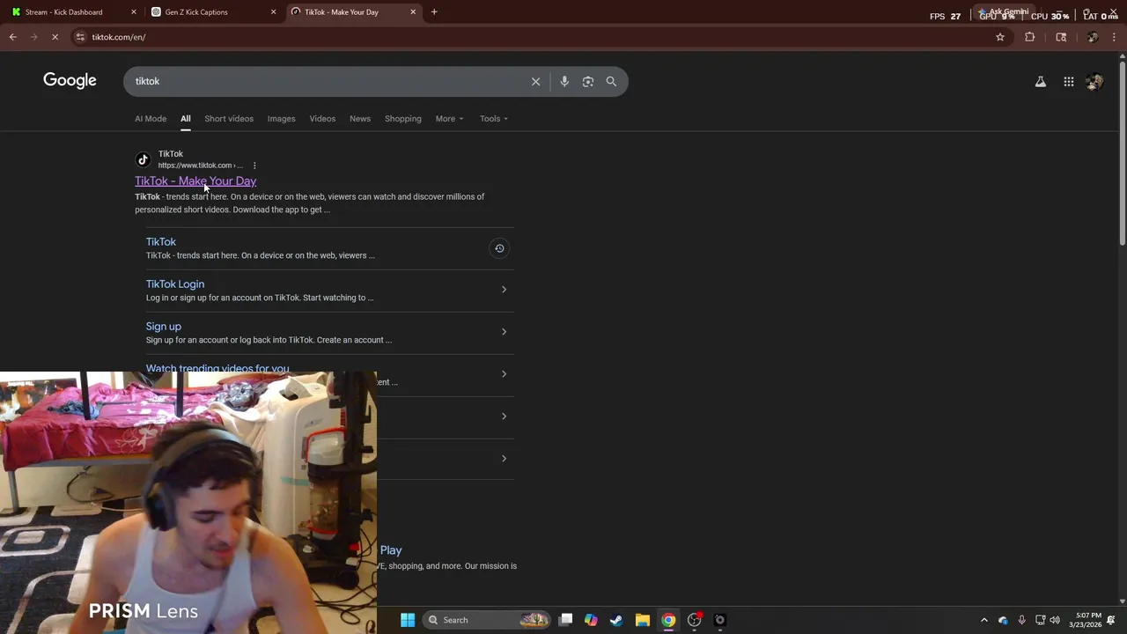Viewport: 1127px width, 634px height.
Task: Click history clock icon on TikTok sitelink
Action: pyautogui.click(x=499, y=248)
